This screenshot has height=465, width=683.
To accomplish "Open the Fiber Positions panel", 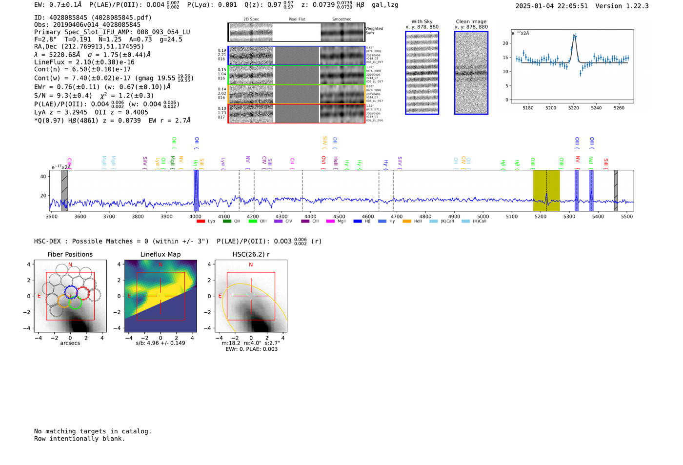I will pyautogui.click(x=70, y=296).
